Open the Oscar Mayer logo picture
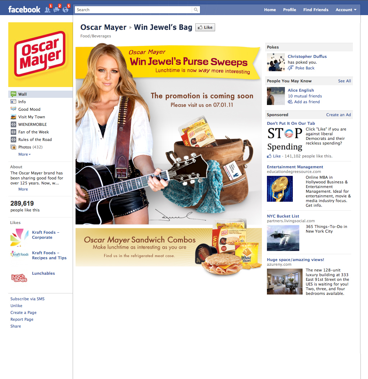Viewport: 368px width, 379px height. point(40,55)
